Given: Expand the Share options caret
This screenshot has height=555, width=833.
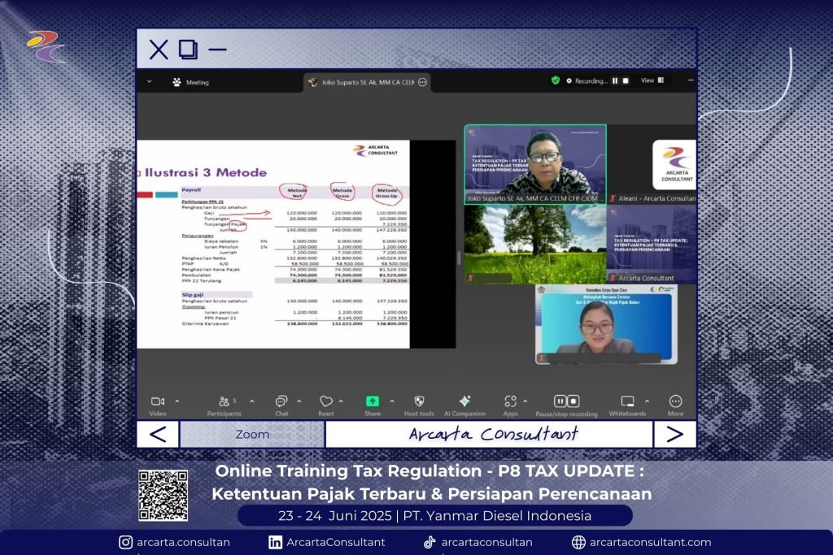Looking at the screenshot, I should click(391, 401).
